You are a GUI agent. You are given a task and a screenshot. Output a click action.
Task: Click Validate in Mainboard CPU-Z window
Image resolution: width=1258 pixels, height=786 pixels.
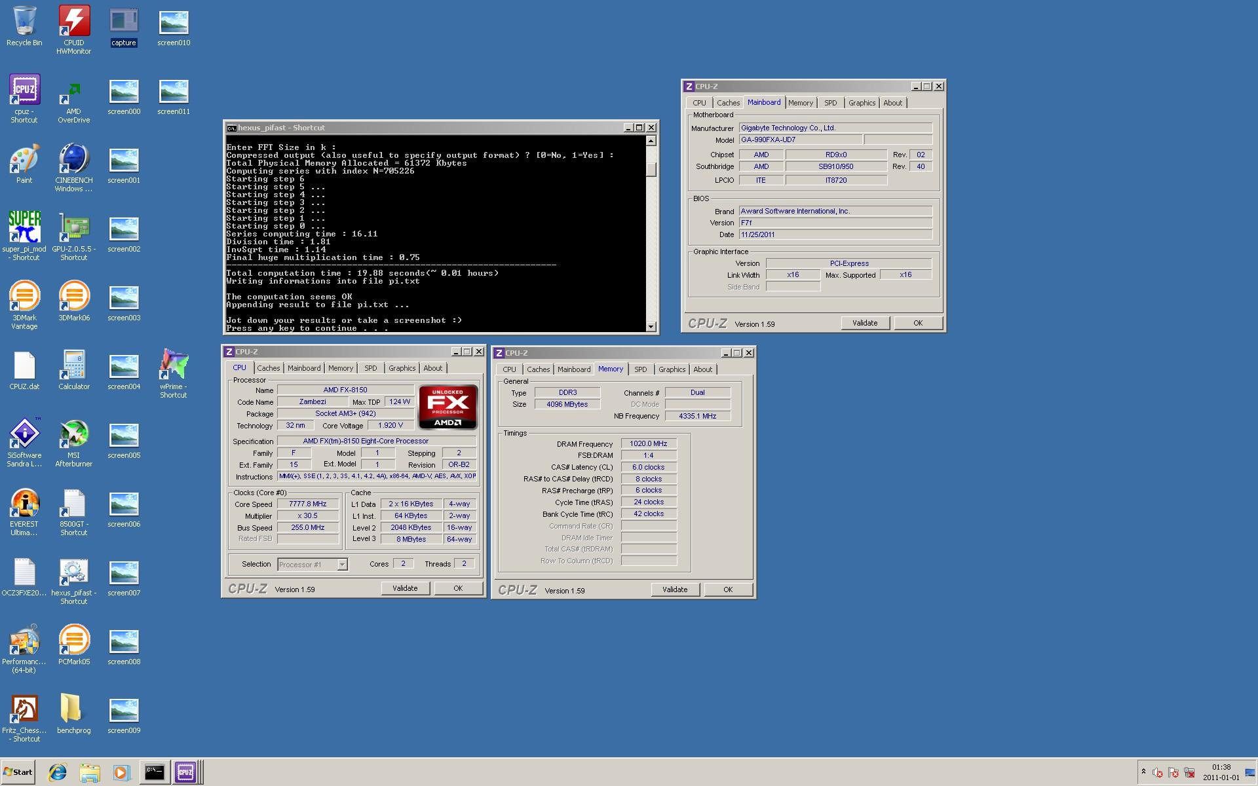point(865,323)
